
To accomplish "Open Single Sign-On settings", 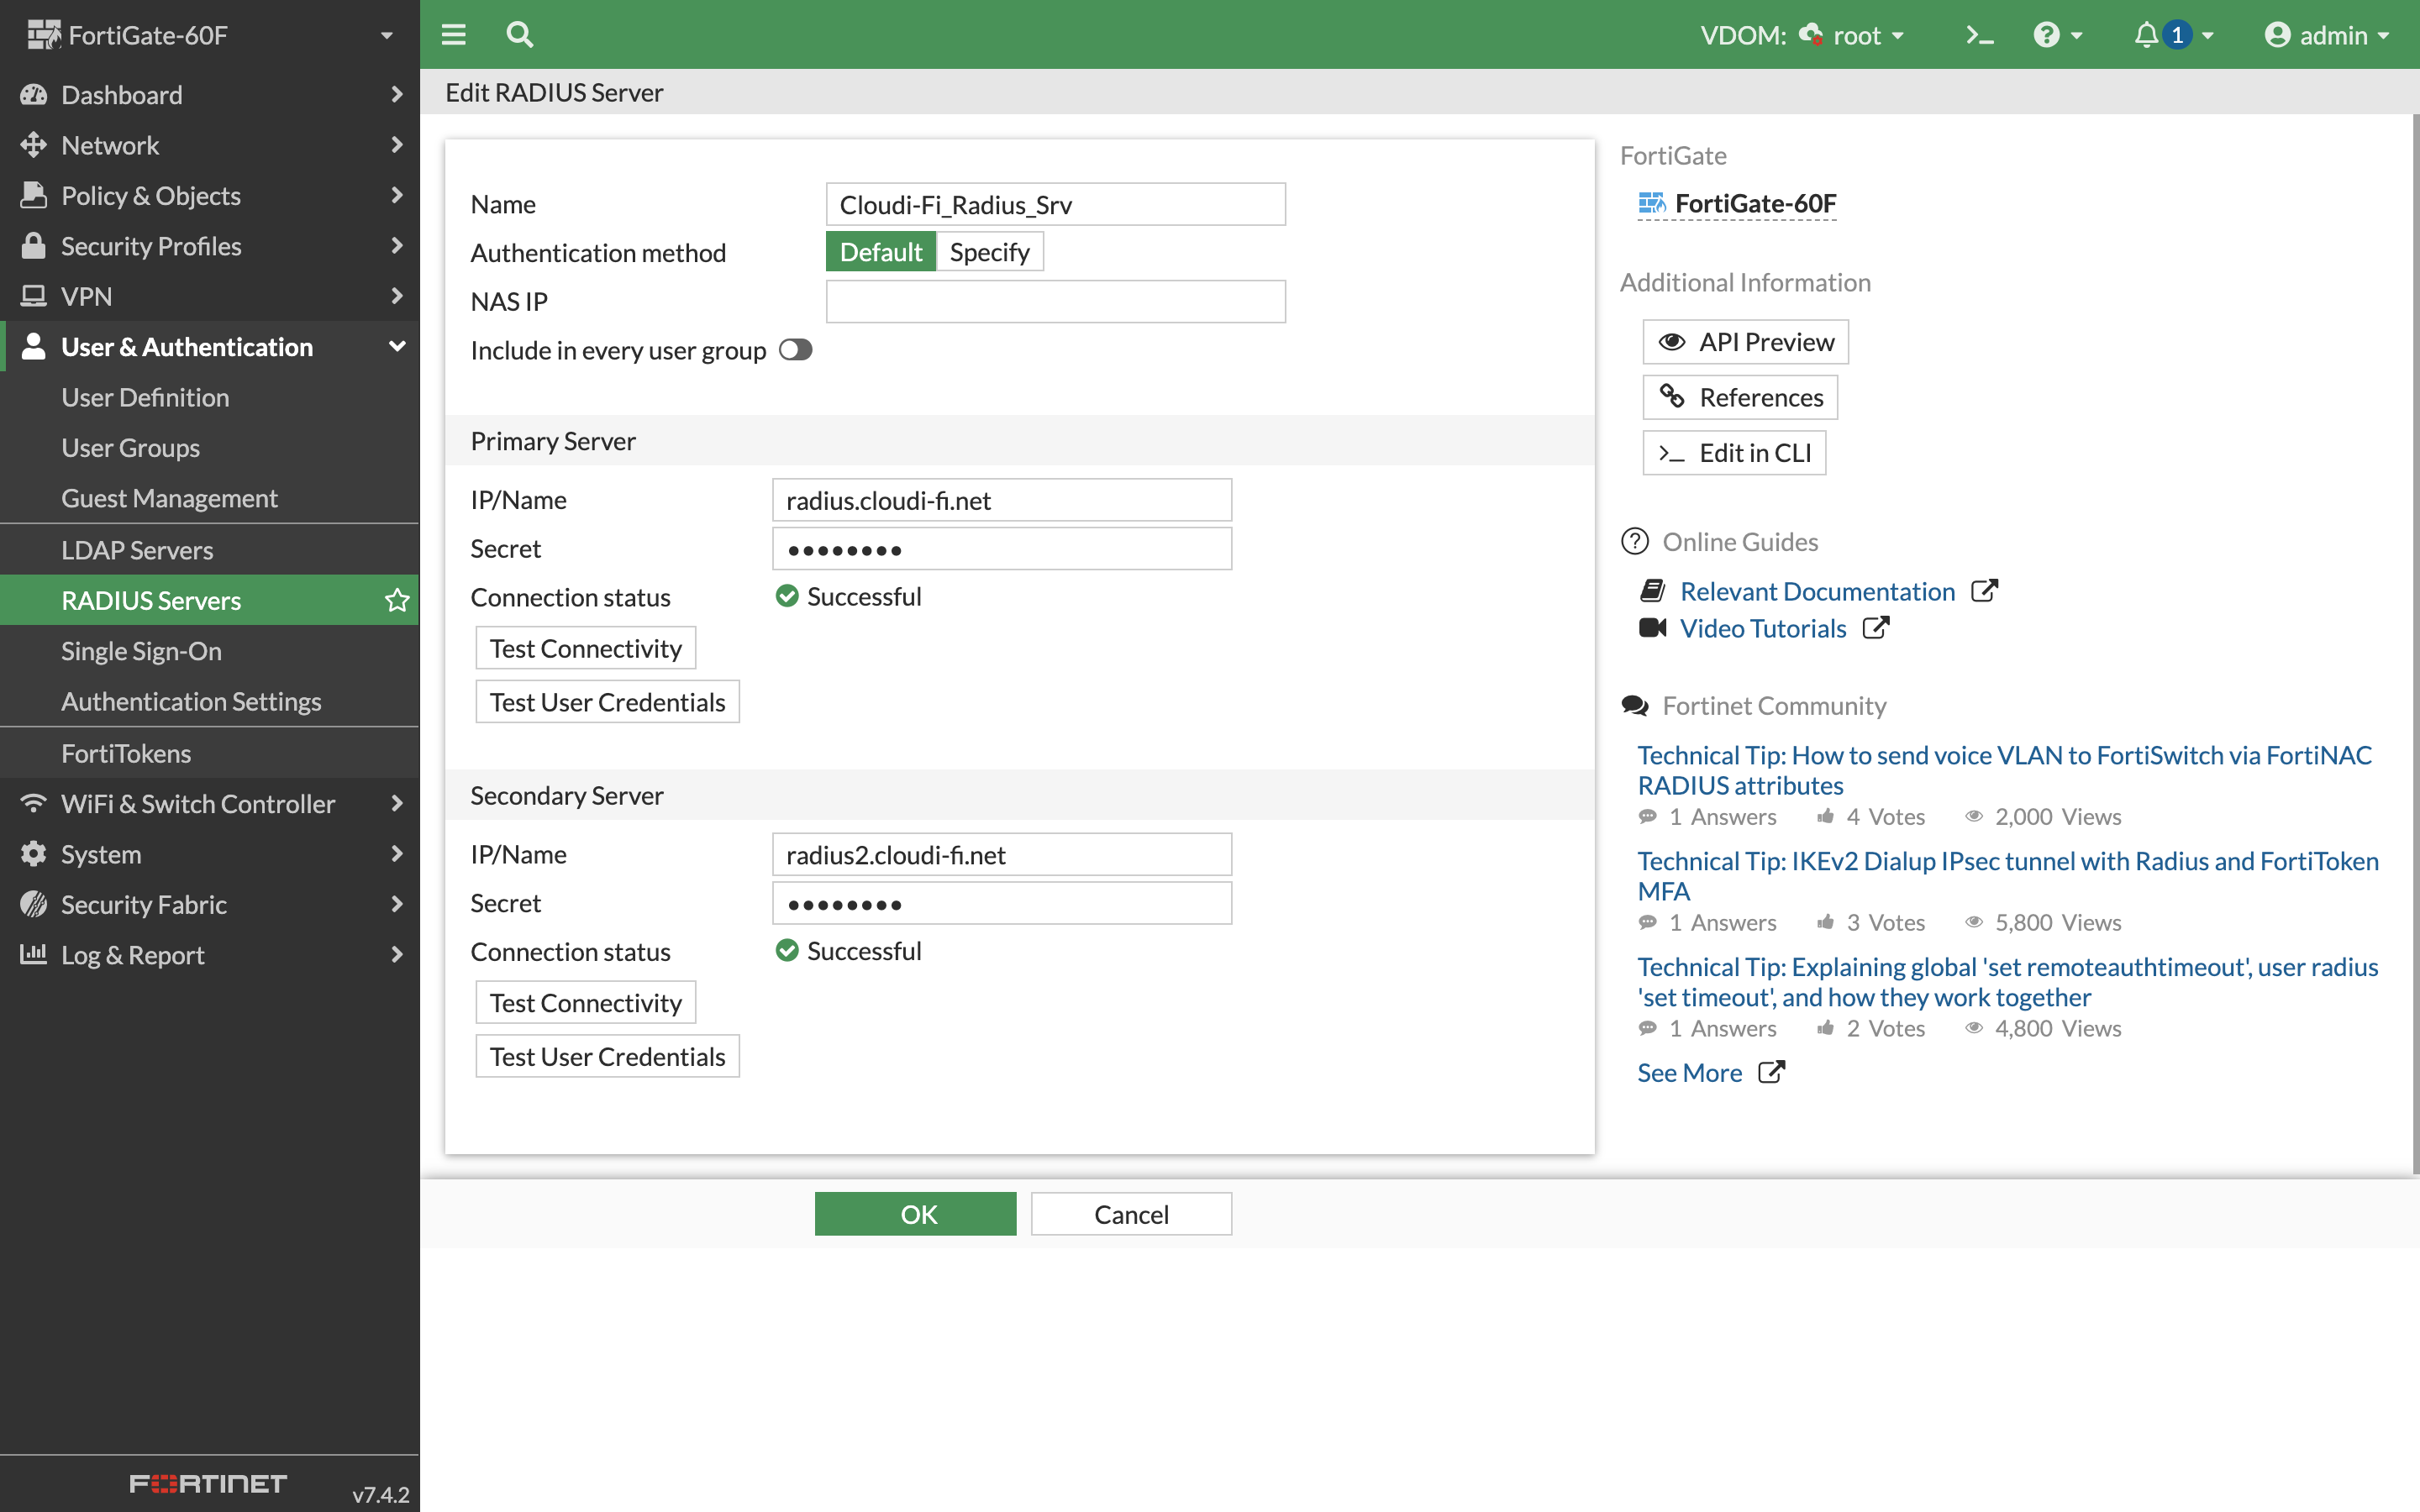I will [x=141, y=650].
